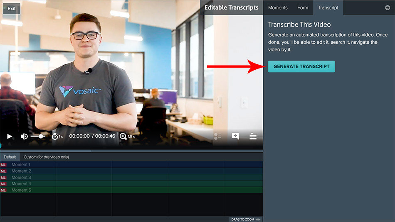The image size is (395, 222).
Task: Select the Default timeline tab
Action: 10,157
